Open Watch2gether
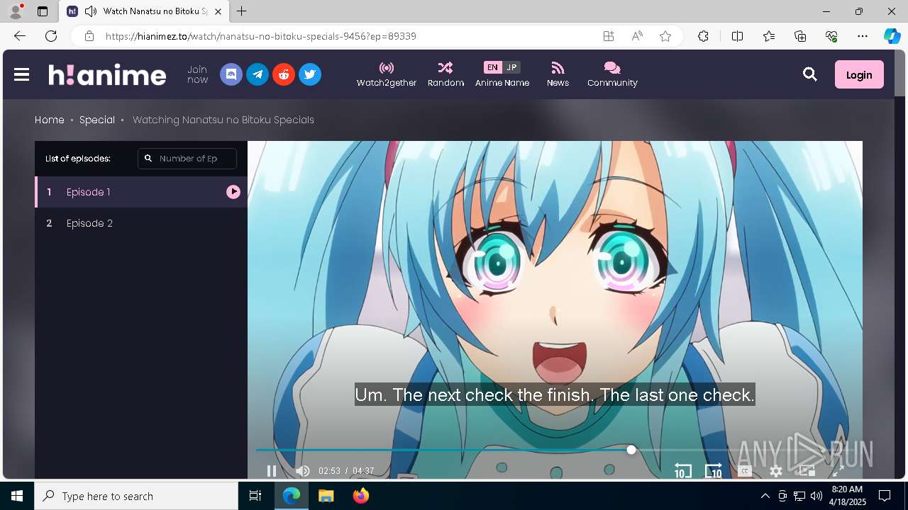 click(x=387, y=74)
